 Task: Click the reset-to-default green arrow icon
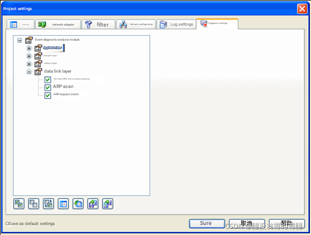pos(78,204)
